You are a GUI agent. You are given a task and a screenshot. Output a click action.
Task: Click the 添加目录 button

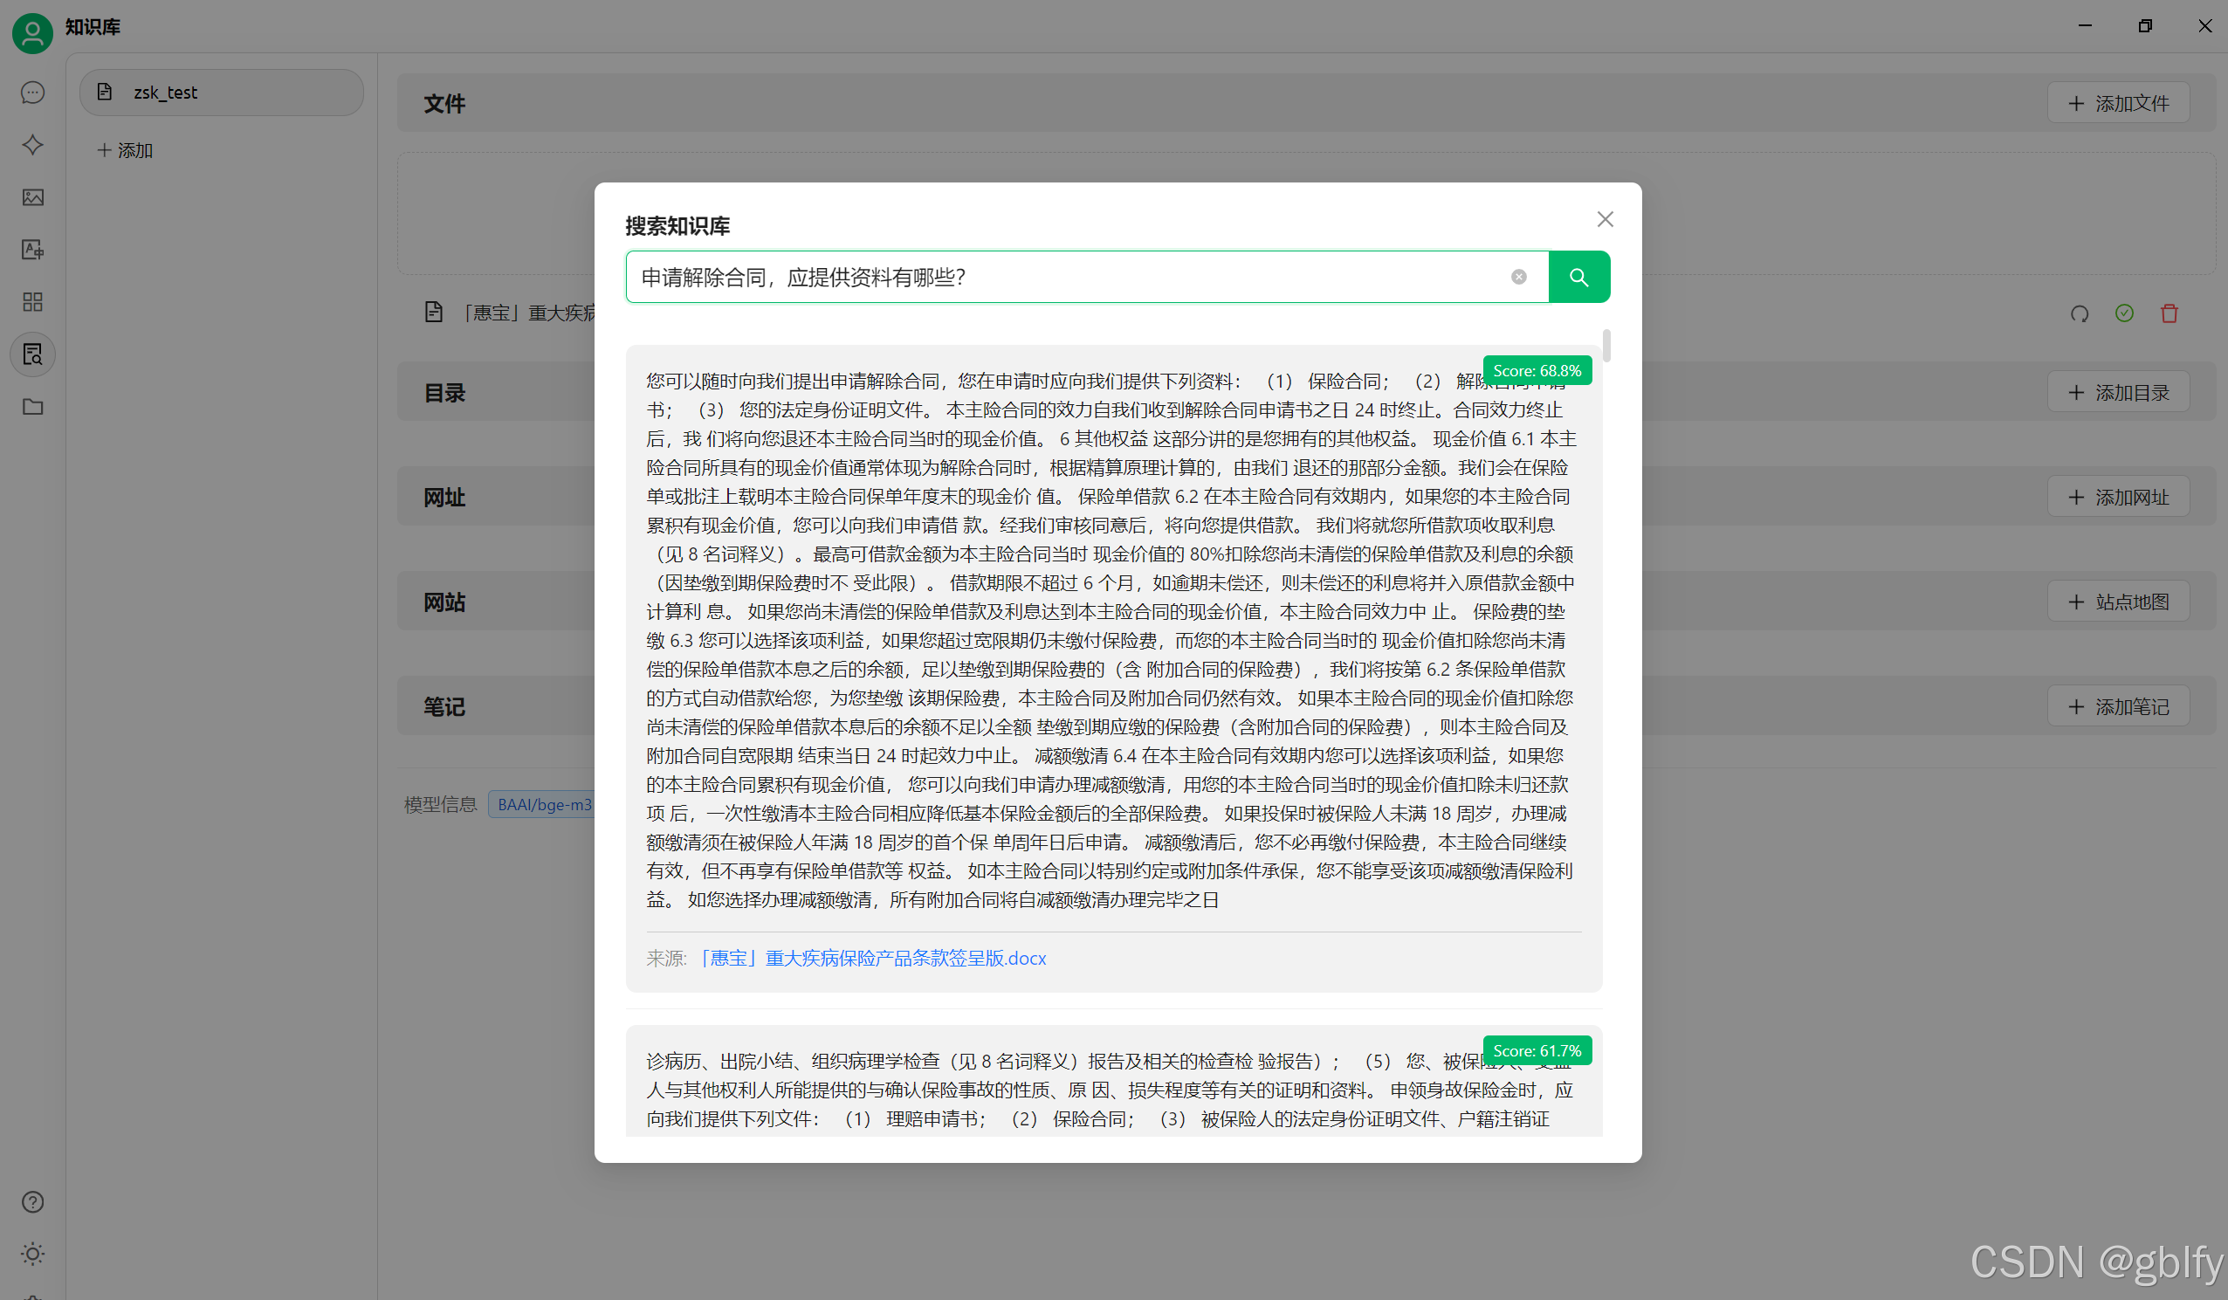click(2117, 393)
